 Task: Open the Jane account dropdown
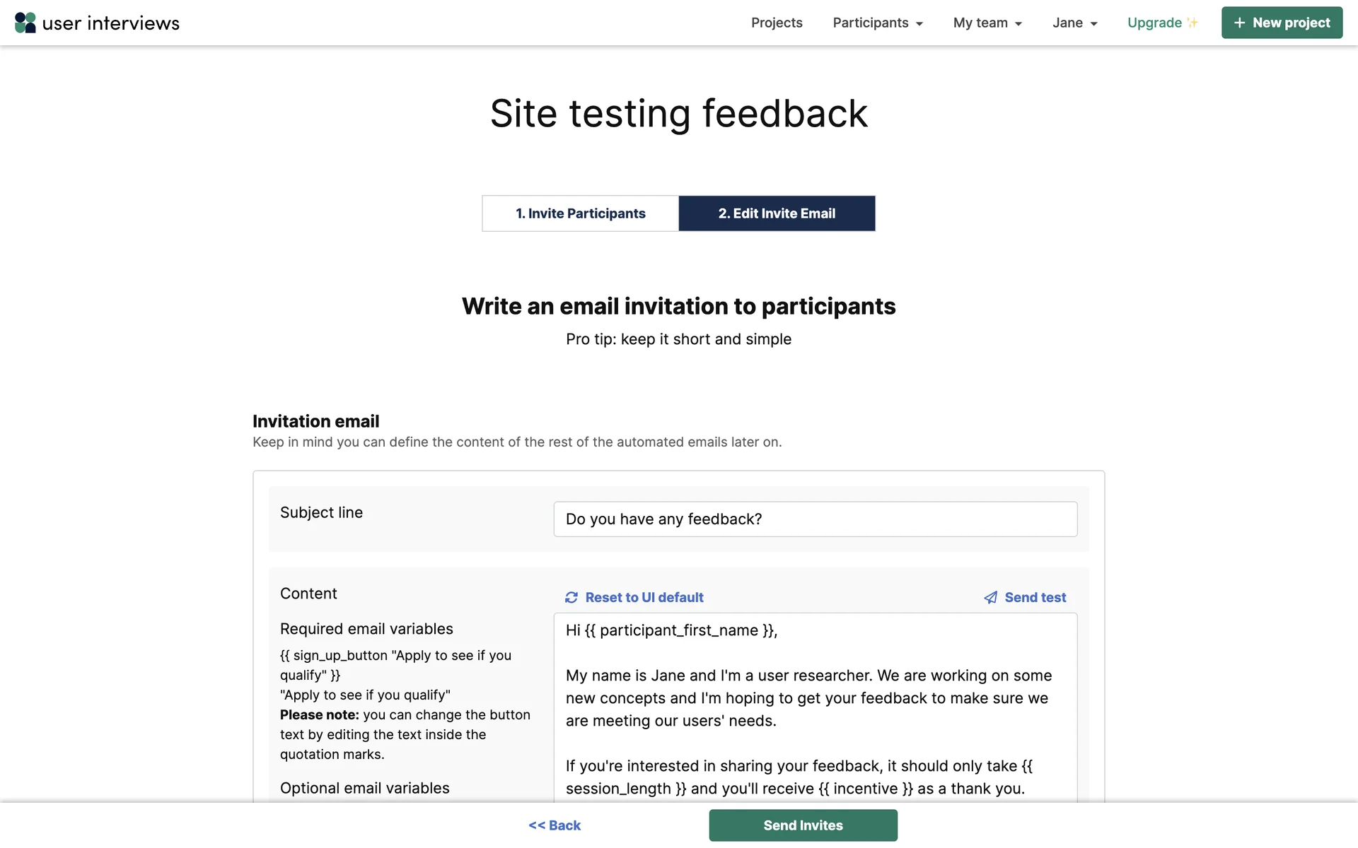[x=1074, y=23]
